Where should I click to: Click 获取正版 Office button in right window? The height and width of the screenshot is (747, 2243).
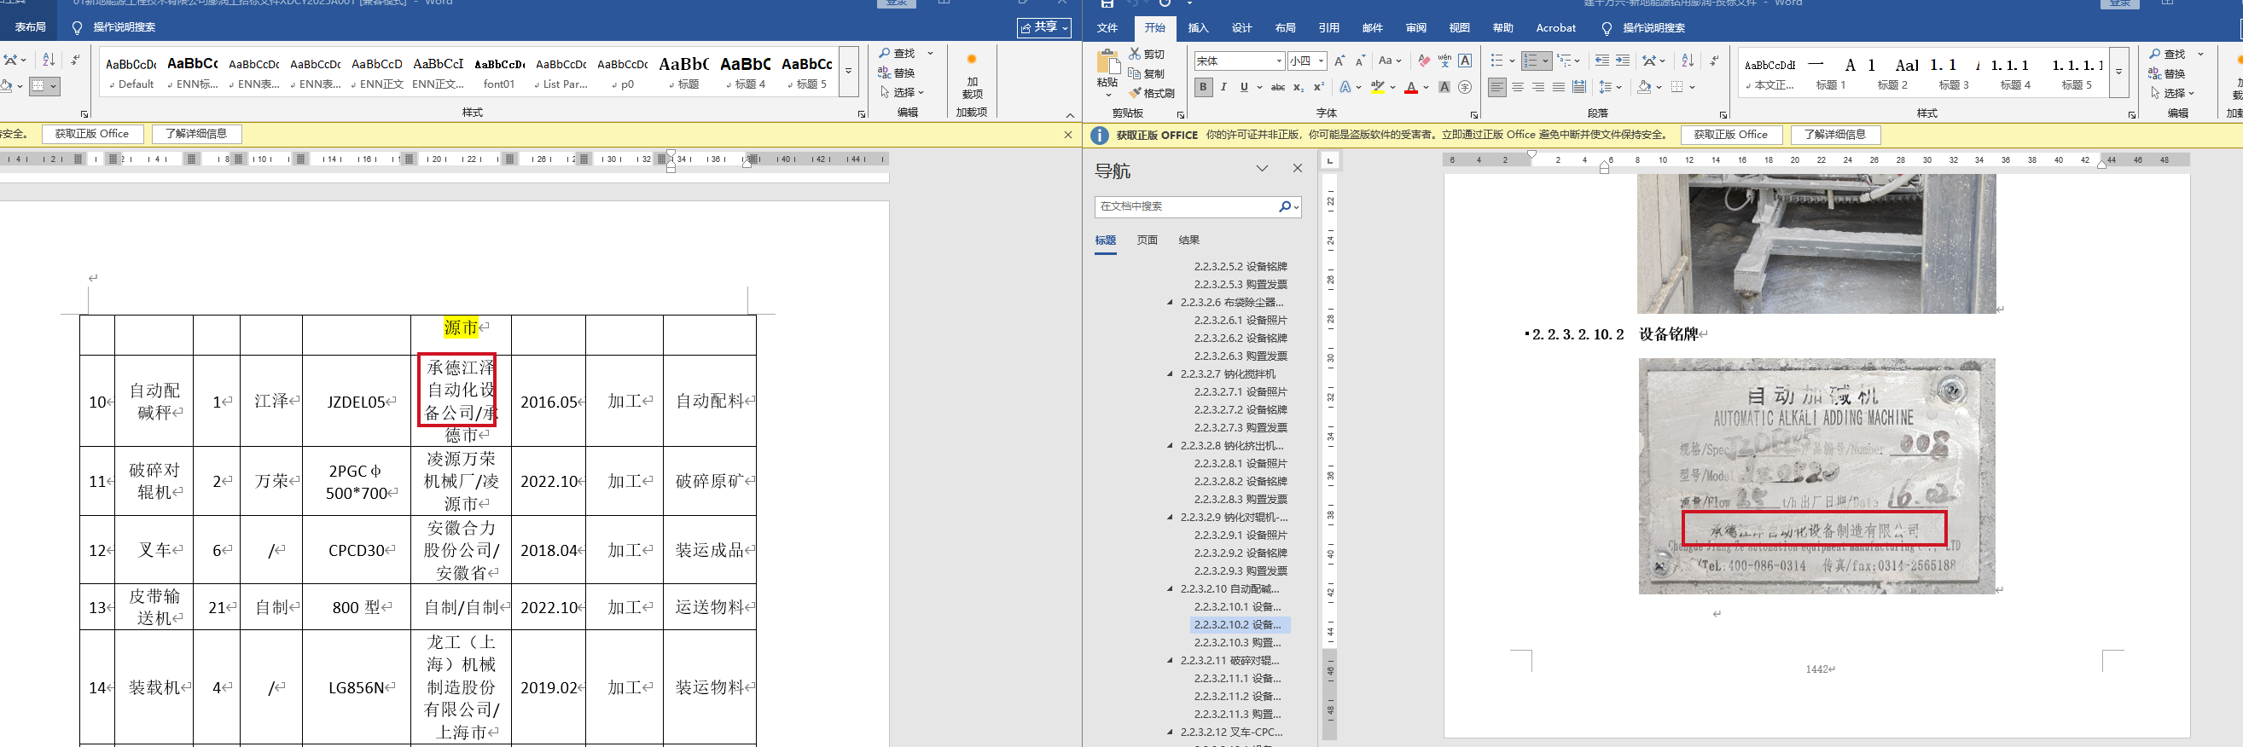[1730, 135]
